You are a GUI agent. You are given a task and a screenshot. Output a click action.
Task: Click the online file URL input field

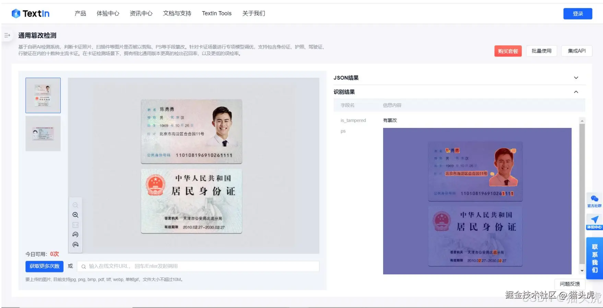pyautogui.click(x=198, y=266)
